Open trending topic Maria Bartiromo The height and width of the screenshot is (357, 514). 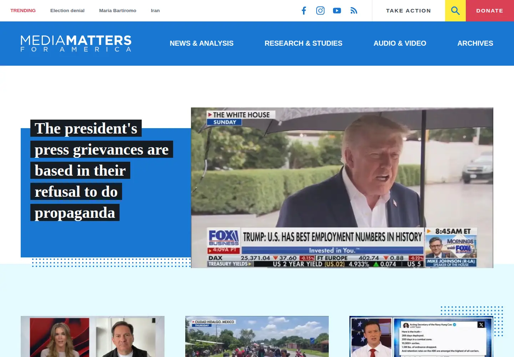pos(118,11)
